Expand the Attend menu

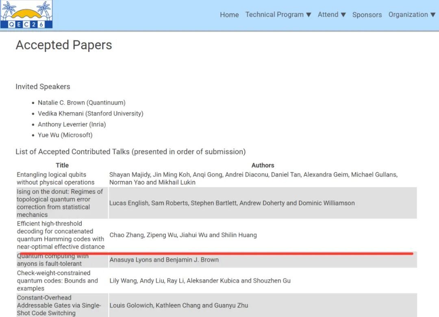click(332, 15)
